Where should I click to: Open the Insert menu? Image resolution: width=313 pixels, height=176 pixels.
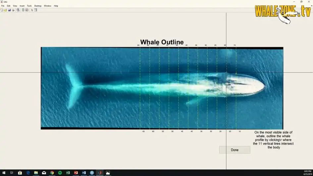[x=22, y=6]
